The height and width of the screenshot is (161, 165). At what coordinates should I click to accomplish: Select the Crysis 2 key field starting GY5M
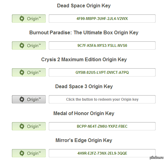(x=102, y=73)
